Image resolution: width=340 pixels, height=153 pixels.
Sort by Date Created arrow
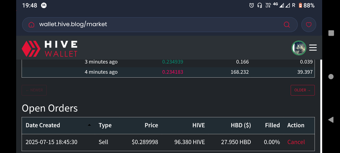pyautogui.click(x=89, y=125)
